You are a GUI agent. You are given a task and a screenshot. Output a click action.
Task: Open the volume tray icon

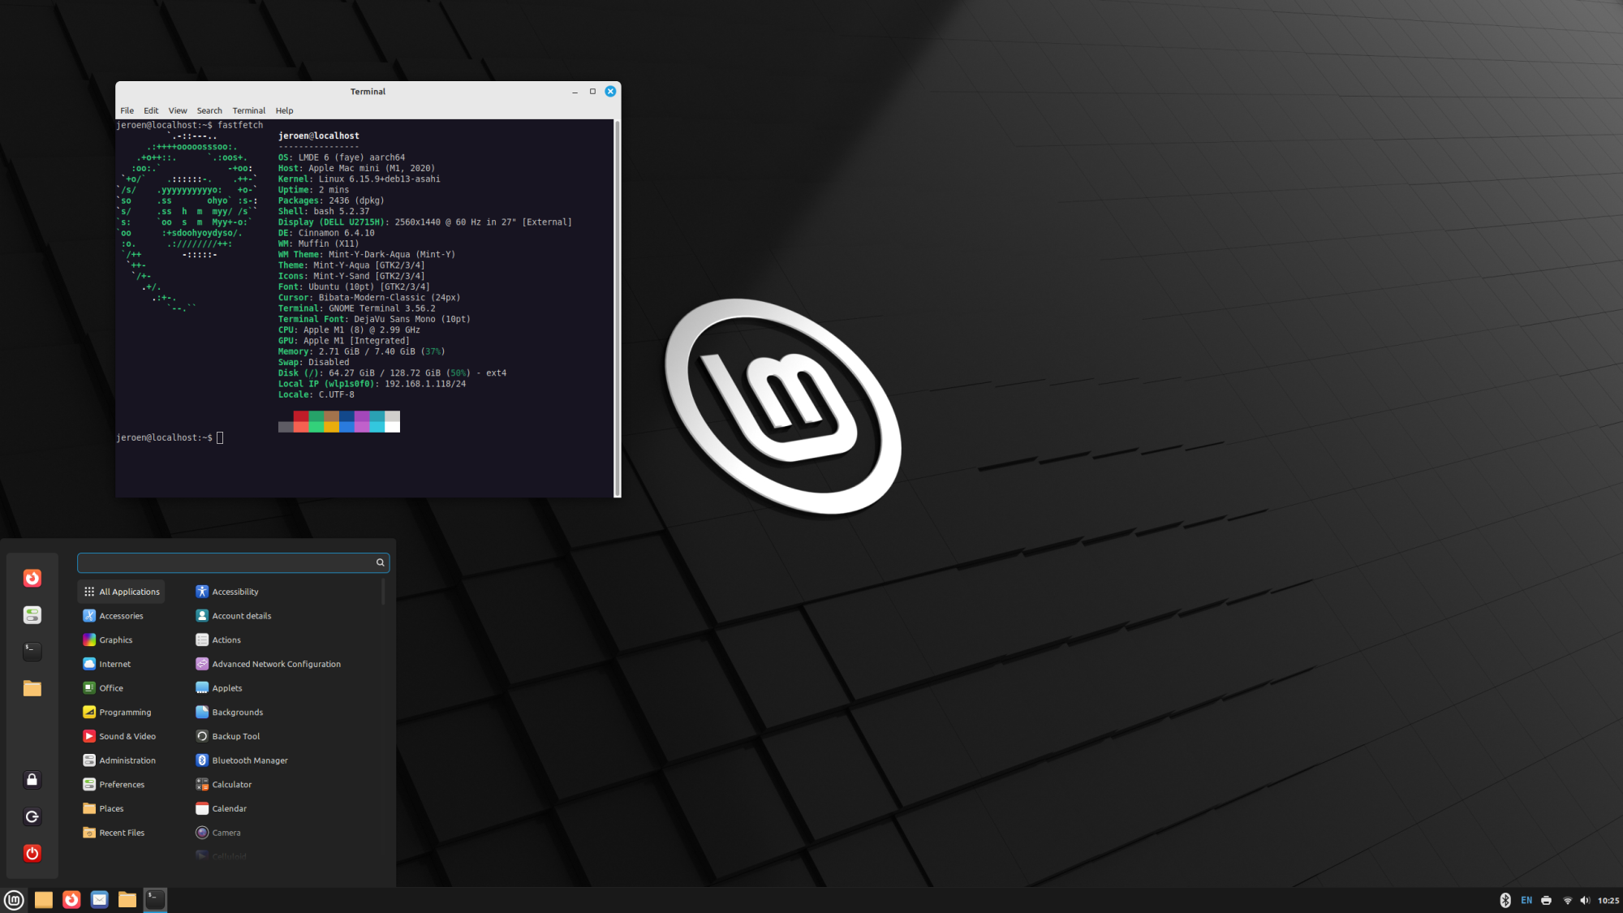click(1585, 900)
